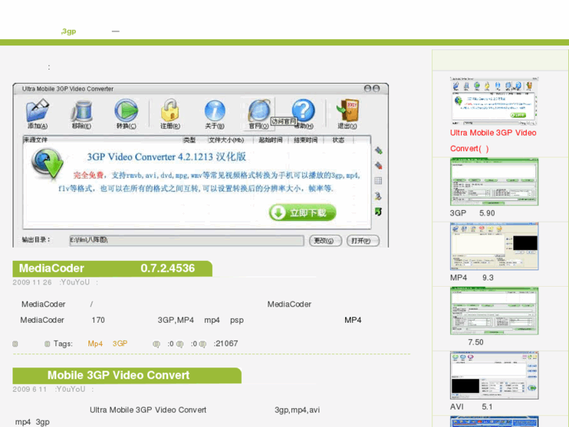Screen dimensions: 569x427
Task: Select the Mp4 tag link
Action: [95, 344]
